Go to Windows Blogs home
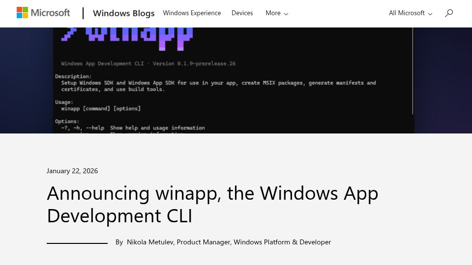The width and height of the screenshot is (472, 265). [123, 13]
